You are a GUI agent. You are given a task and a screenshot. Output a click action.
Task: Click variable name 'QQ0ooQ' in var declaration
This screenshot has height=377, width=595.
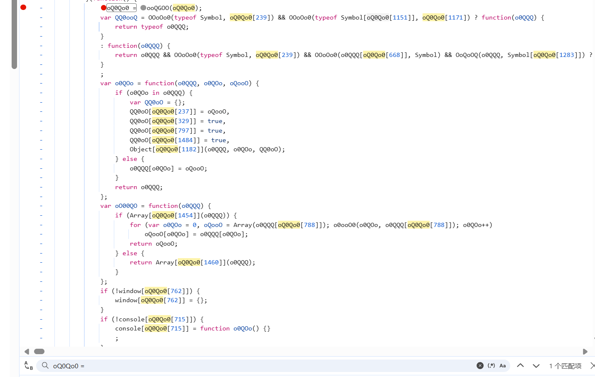pos(126,17)
